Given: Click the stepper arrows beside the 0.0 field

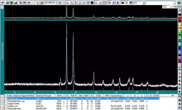Looking at the screenshot, I should tap(144, 3).
